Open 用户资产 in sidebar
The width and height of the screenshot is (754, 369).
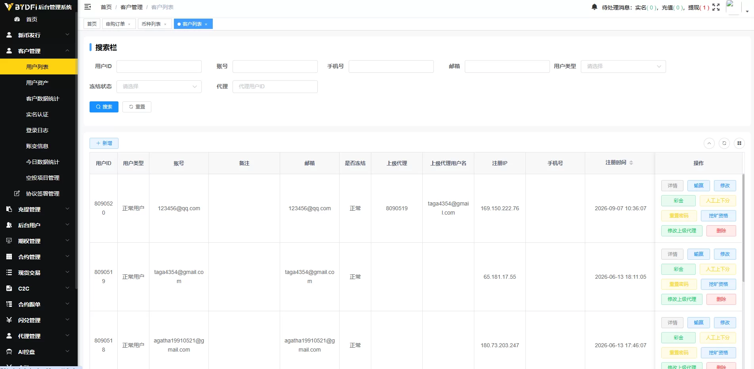[39, 82]
